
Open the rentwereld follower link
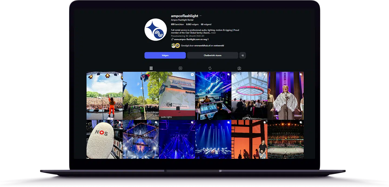219,46
